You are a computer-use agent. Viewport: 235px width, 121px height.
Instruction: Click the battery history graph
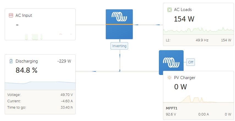[40, 85]
